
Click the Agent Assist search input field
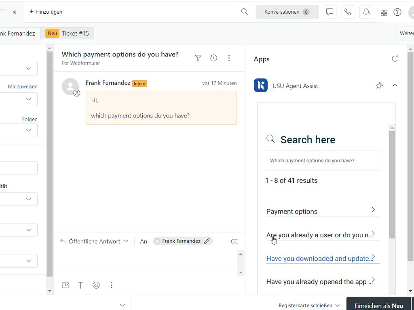[323, 161]
